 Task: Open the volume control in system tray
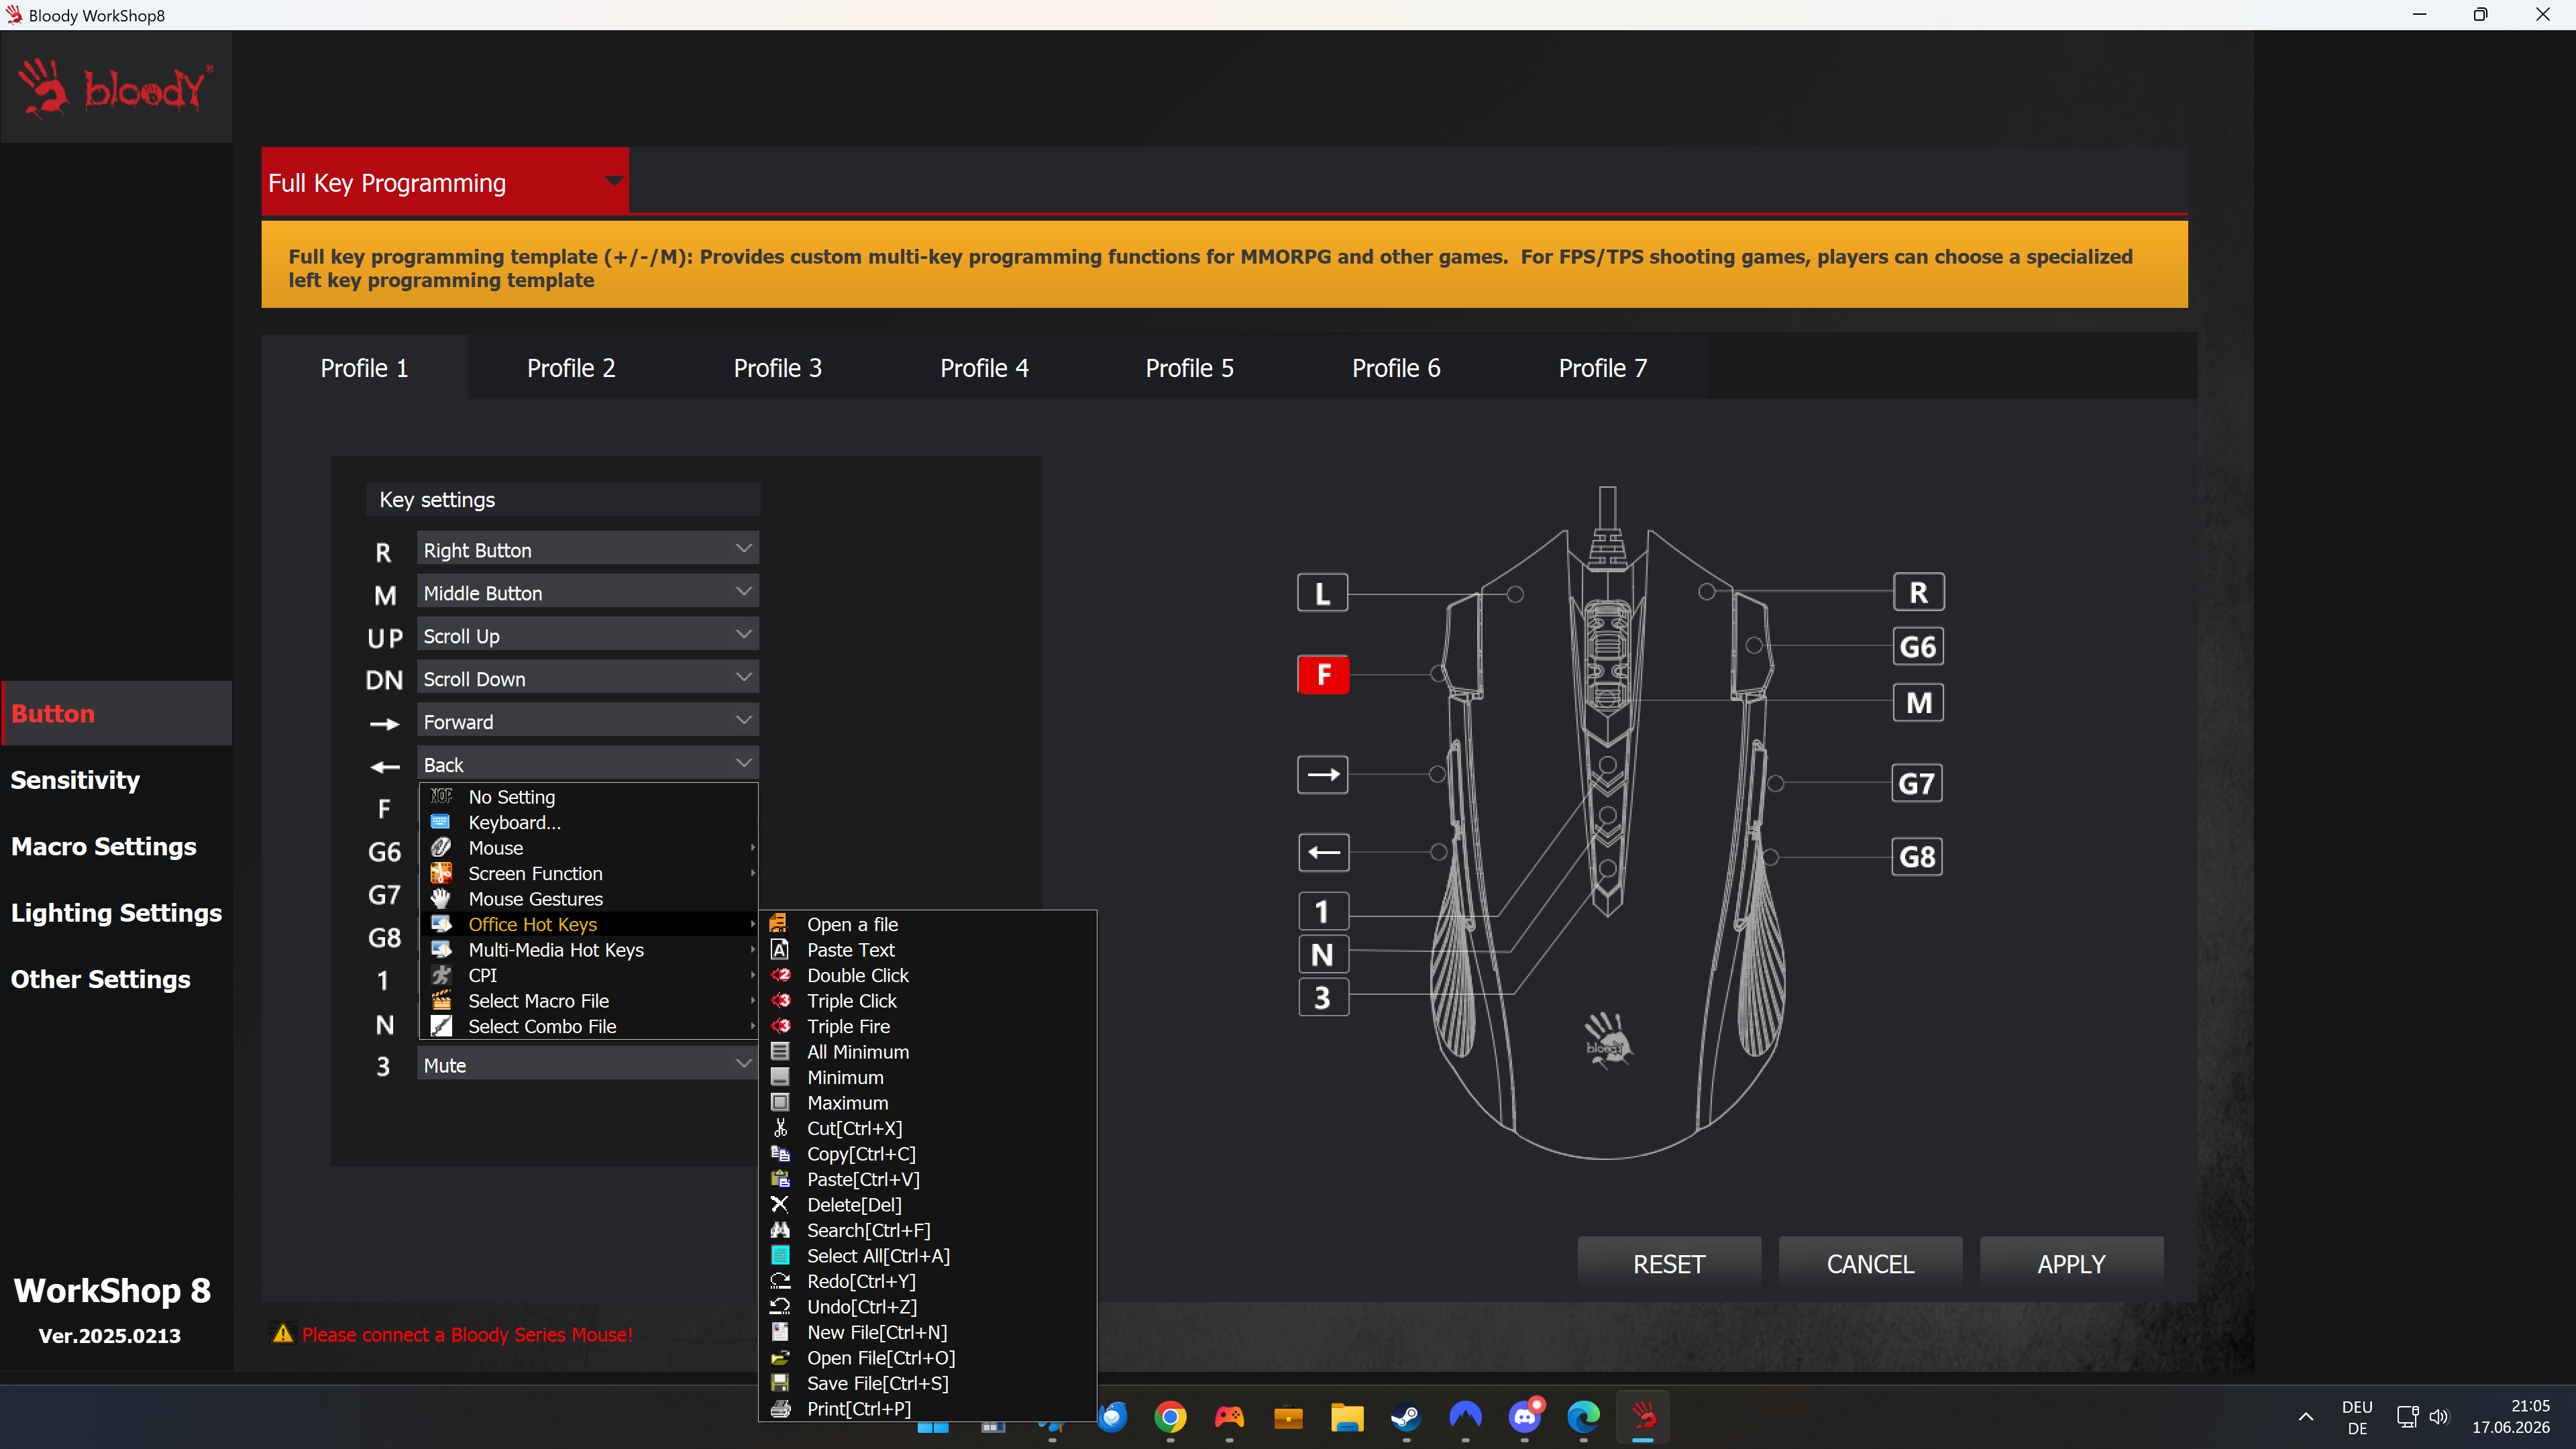2439,1417
